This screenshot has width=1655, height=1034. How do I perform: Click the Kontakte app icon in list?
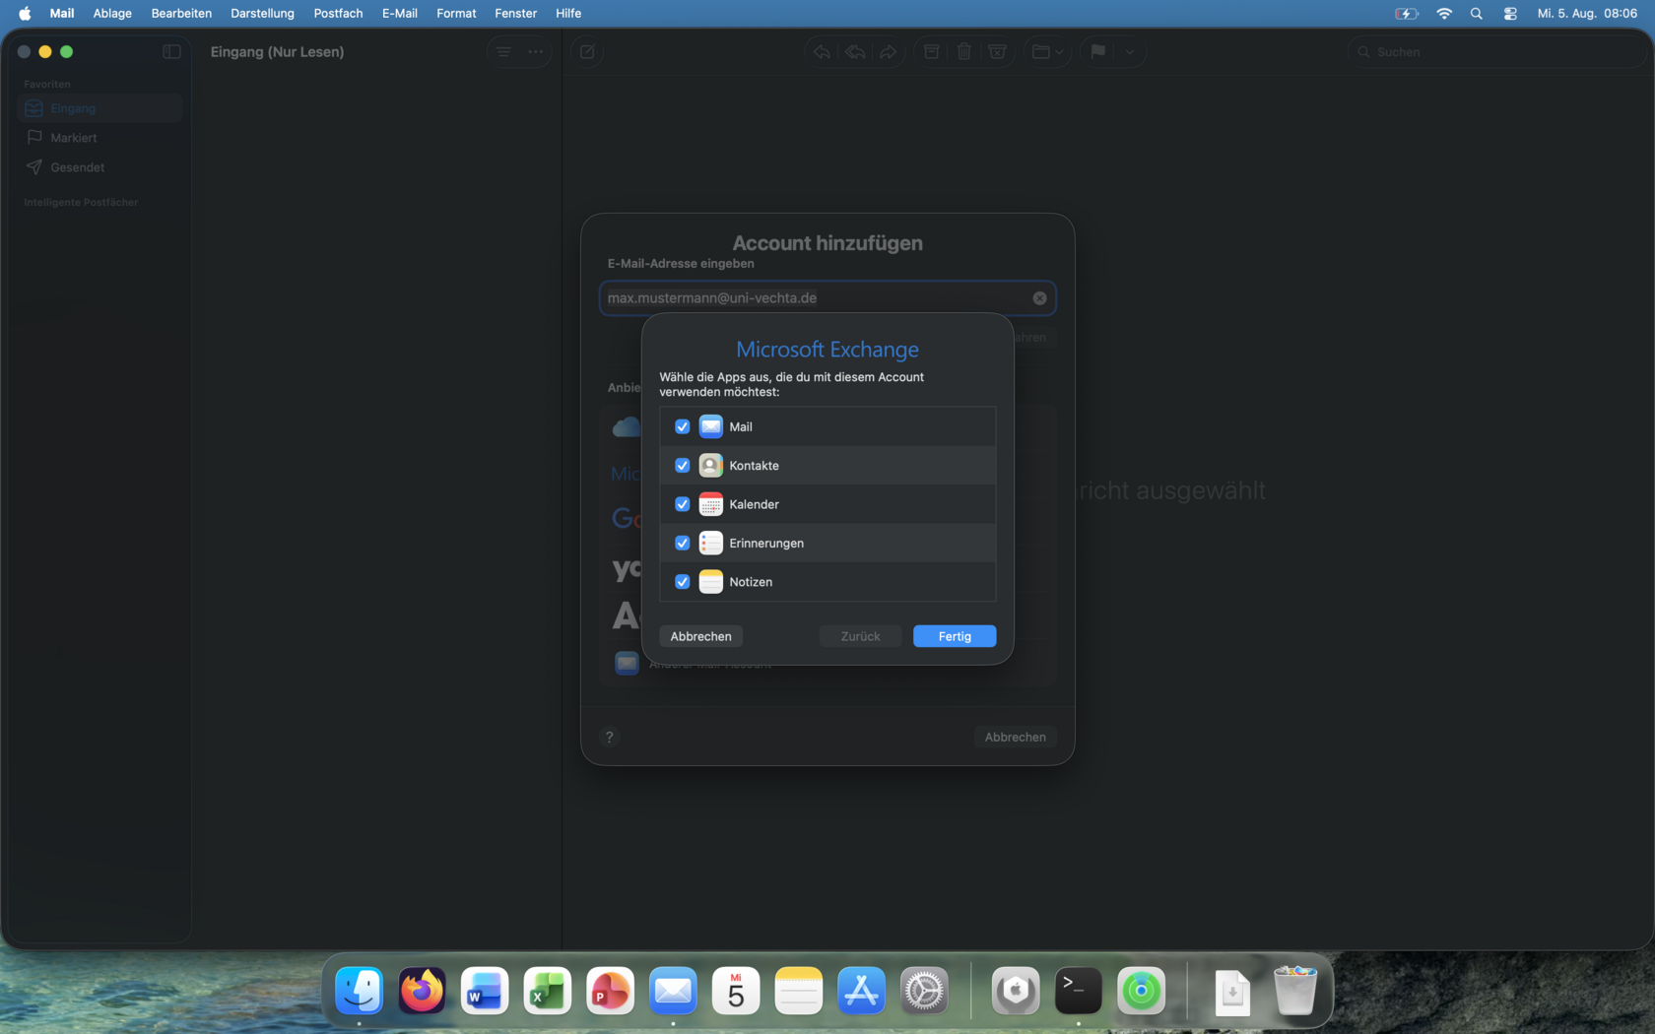pos(710,465)
